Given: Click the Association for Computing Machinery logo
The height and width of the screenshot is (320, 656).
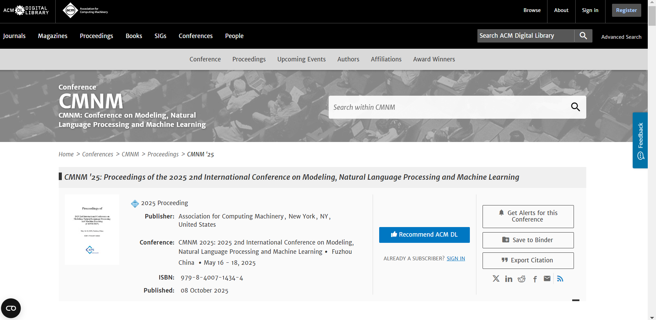Looking at the screenshot, I should (85, 10).
